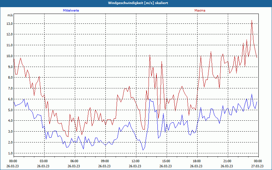Click the 1,0 y-axis value
Viewport: 272px width, 170px height.
point(10,153)
